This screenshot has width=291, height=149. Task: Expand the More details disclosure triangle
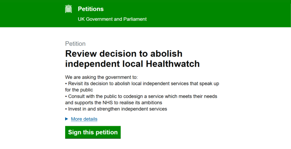pyautogui.click(x=67, y=119)
